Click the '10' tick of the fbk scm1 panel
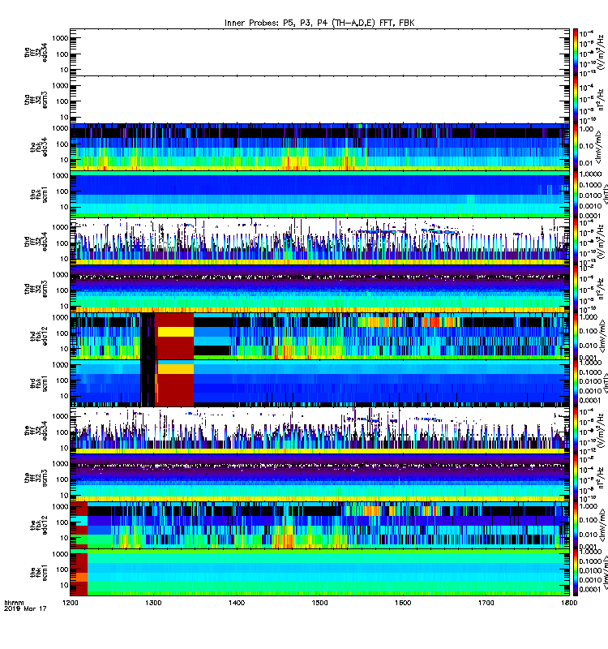The image size is (608, 649). 65,586
